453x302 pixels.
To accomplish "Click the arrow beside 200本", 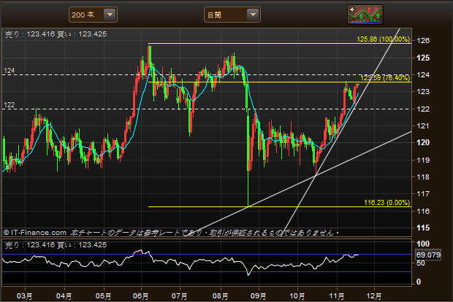I will pyautogui.click(x=110, y=15).
